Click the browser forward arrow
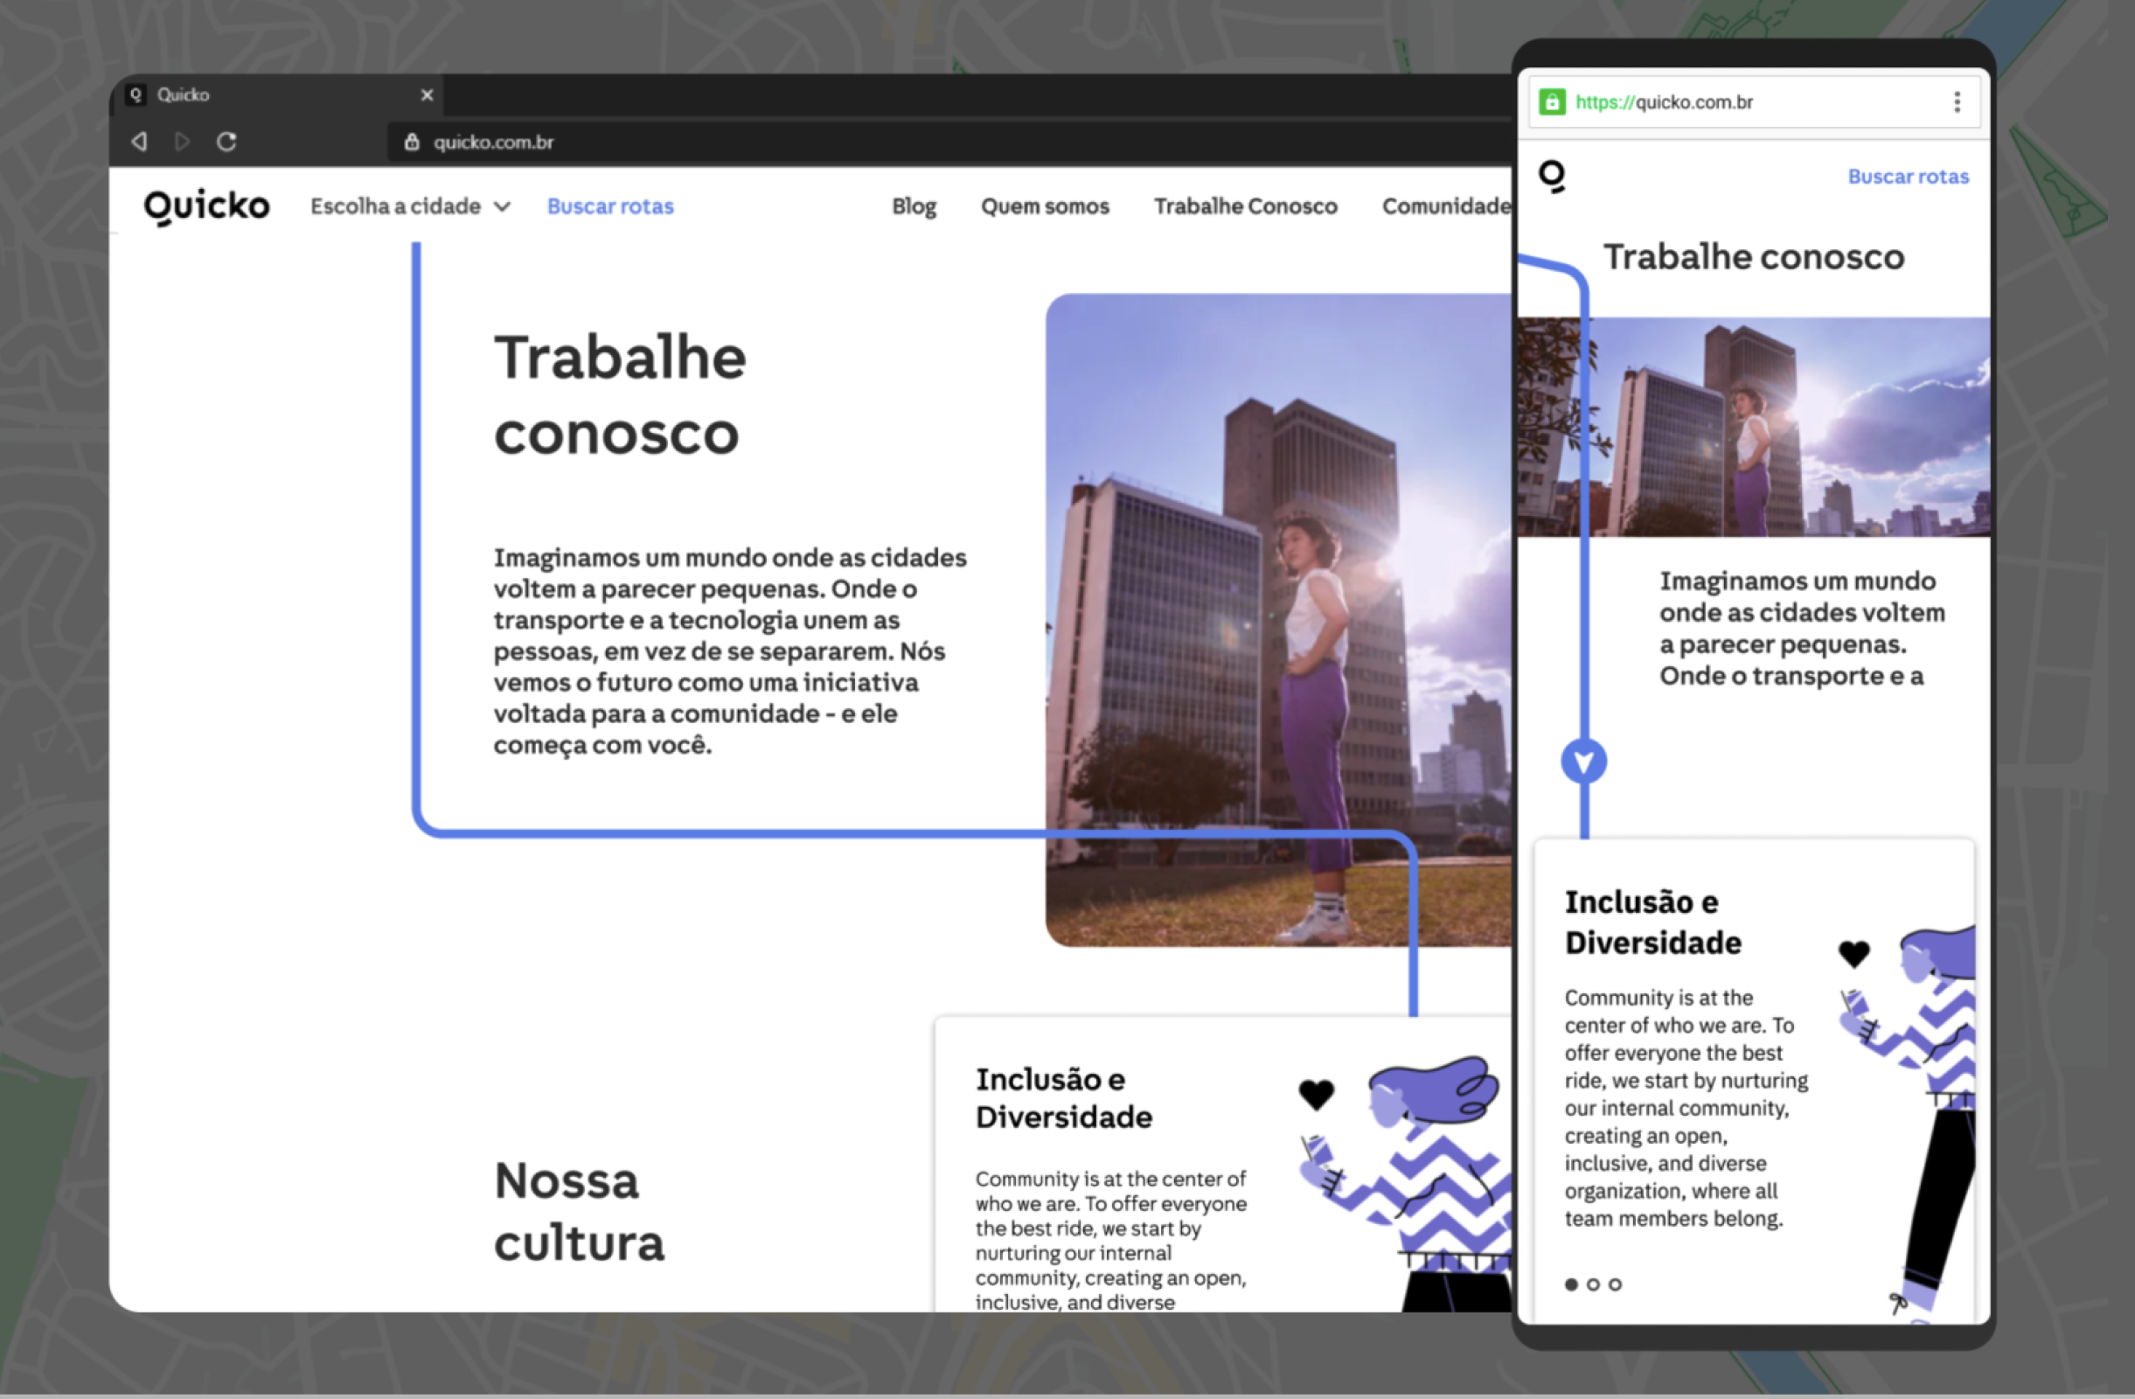Screen dimensions: 2135x1399 tap(182, 142)
